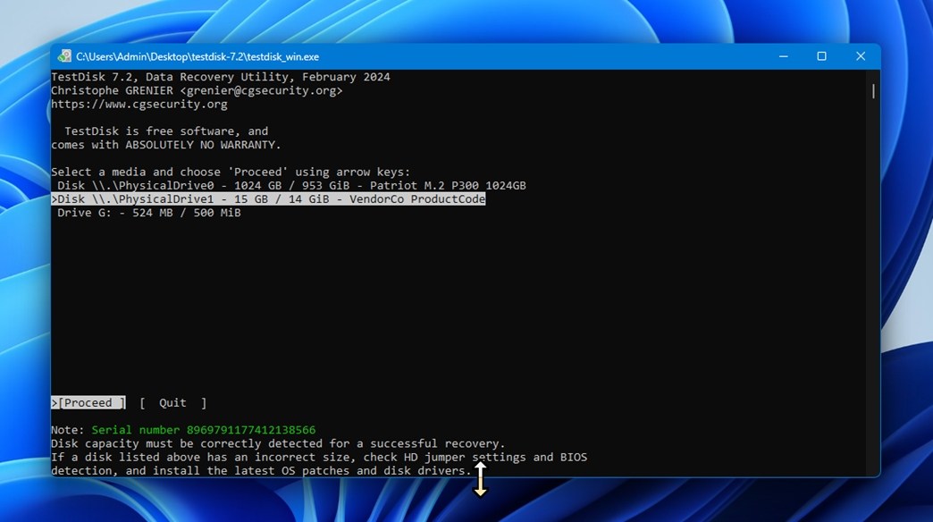Choose the Quit option
This screenshot has width=933, height=522.
tap(172, 403)
